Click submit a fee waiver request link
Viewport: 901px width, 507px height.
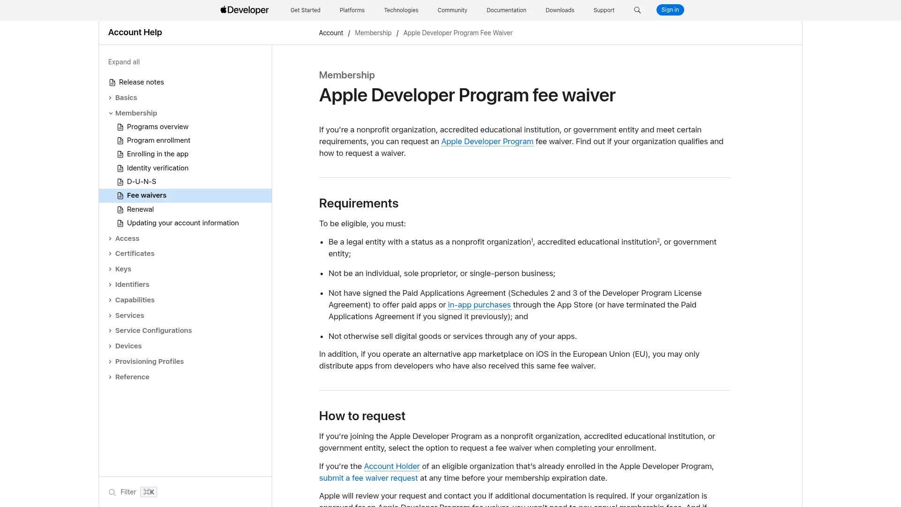point(368,478)
